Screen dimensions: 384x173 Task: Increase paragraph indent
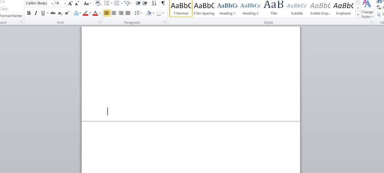tap(145, 3)
